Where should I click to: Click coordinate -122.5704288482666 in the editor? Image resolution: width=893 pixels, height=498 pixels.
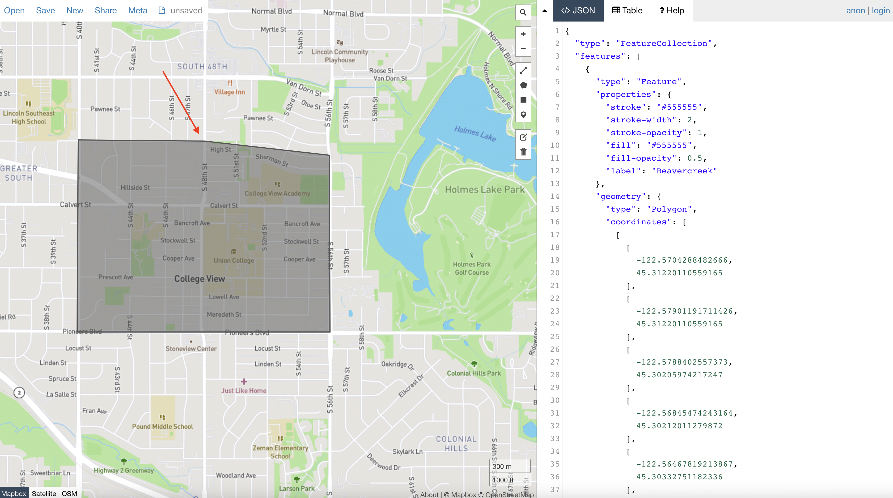(x=682, y=260)
